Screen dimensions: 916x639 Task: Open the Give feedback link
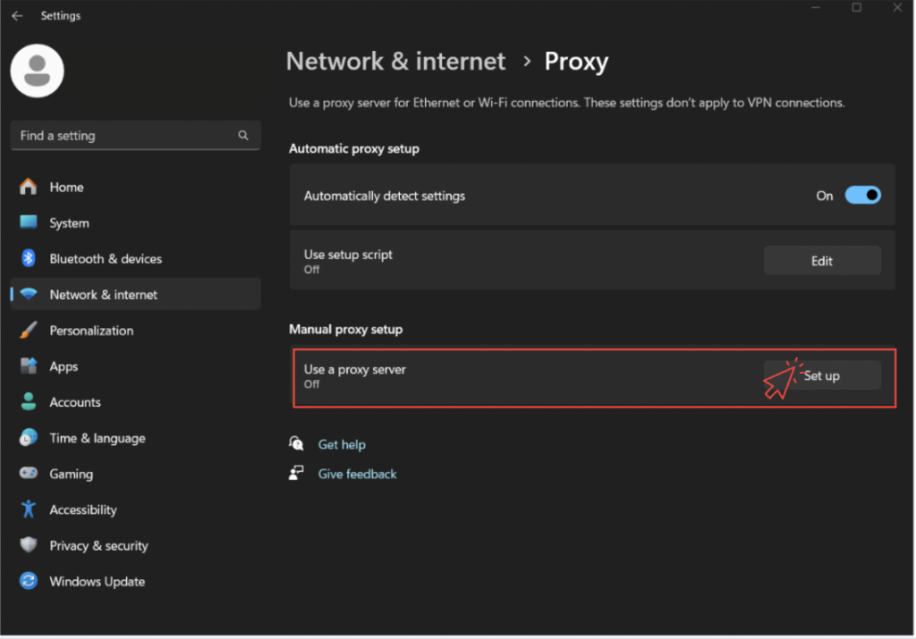point(357,474)
